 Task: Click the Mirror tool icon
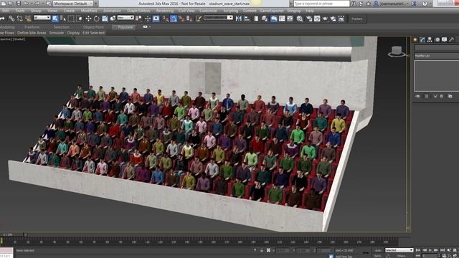click(x=239, y=19)
